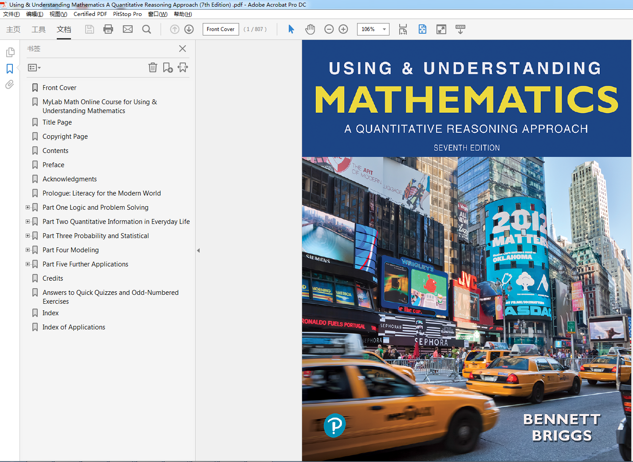Go to the Preface bookmark
The height and width of the screenshot is (462, 633).
(53, 165)
